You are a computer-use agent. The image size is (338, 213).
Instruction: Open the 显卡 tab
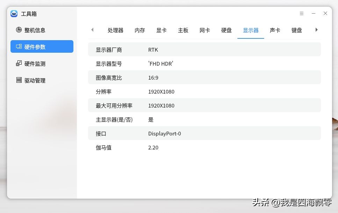(x=161, y=30)
